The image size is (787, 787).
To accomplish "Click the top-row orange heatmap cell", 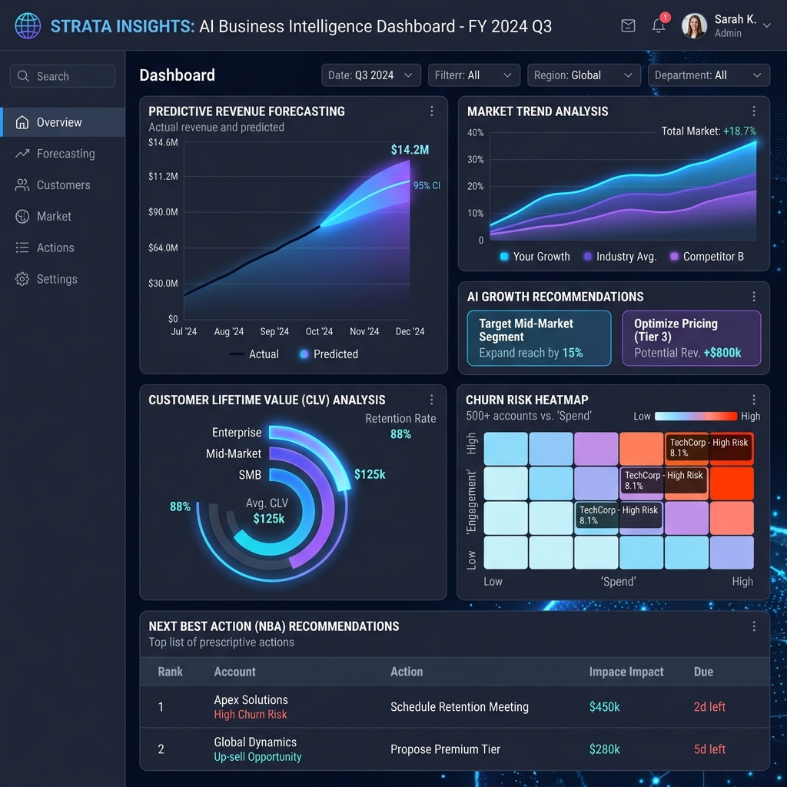I will click(x=641, y=449).
